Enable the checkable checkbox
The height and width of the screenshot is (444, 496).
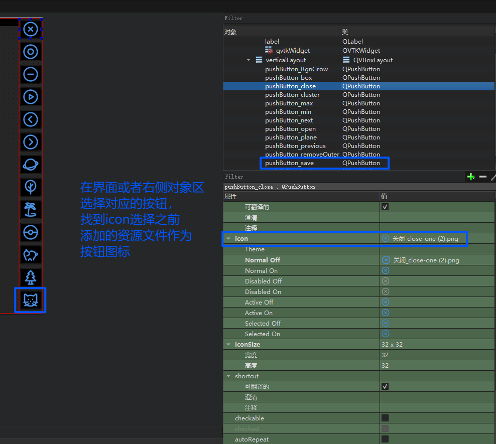[x=385, y=418]
